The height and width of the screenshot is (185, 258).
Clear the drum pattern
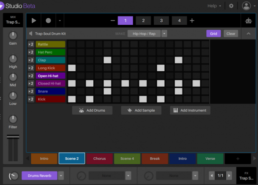click(x=231, y=34)
